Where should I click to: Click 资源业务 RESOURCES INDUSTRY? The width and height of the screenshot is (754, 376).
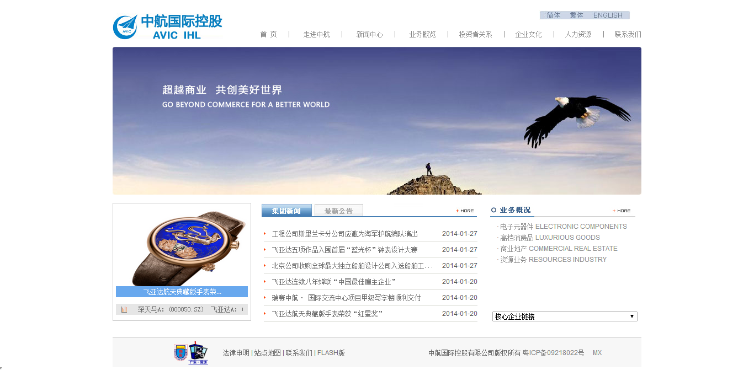553,260
